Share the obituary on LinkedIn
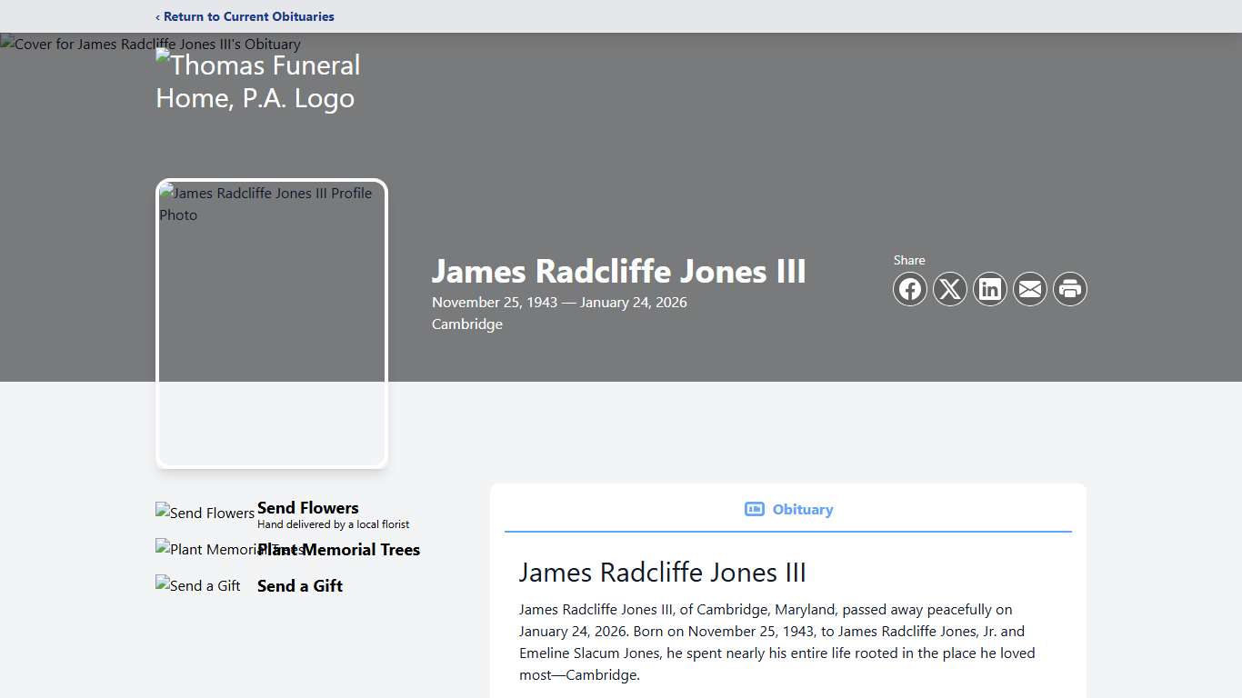Image resolution: width=1242 pixels, height=698 pixels. (990, 289)
